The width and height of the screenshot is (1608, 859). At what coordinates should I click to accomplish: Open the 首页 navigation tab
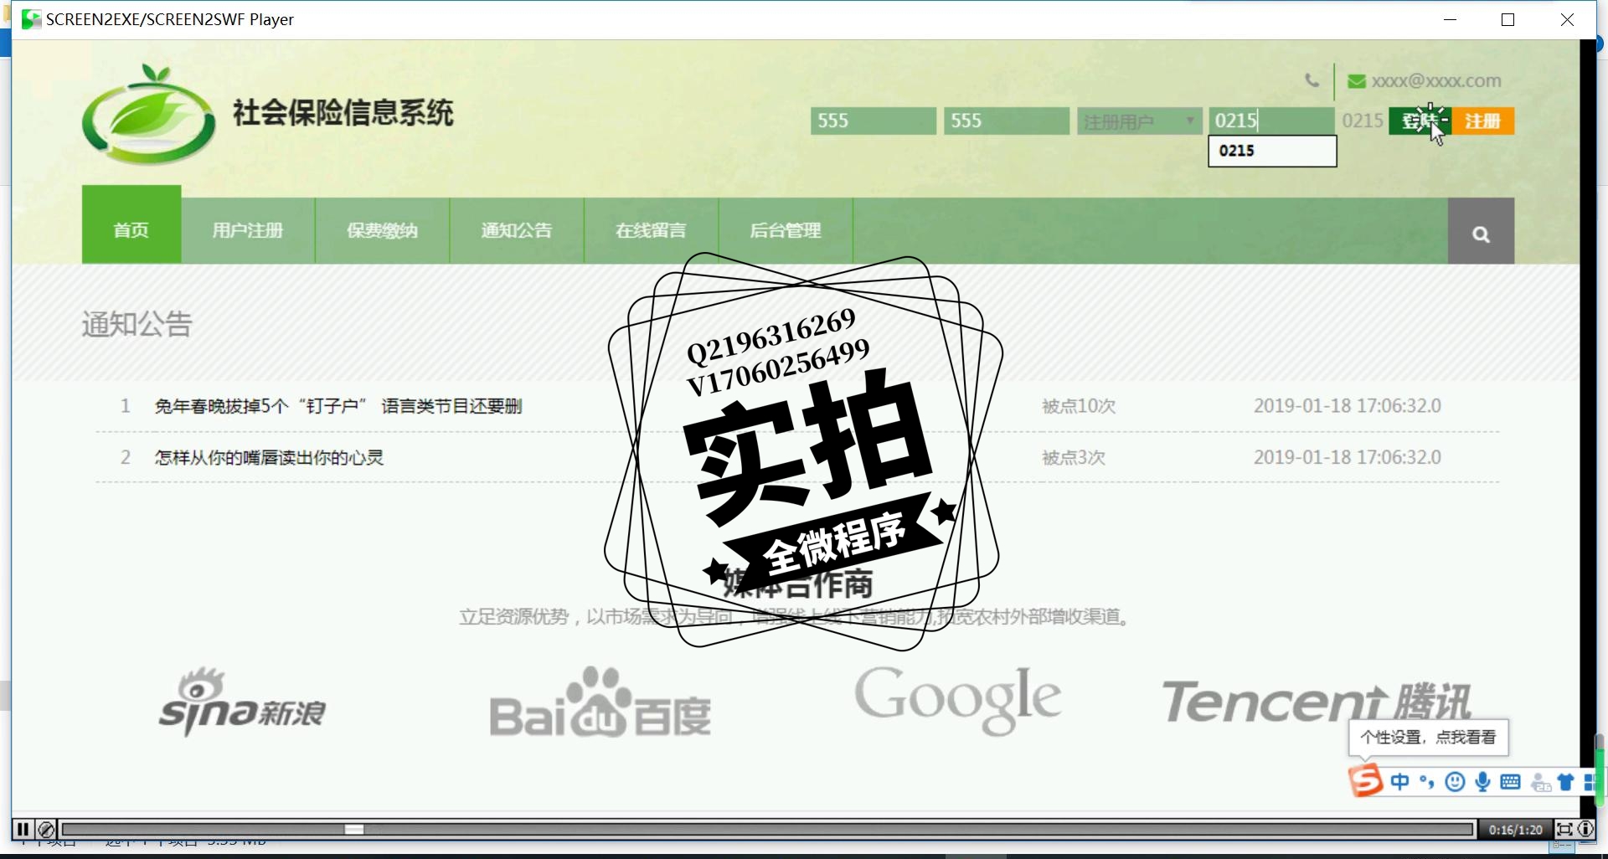(131, 225)
